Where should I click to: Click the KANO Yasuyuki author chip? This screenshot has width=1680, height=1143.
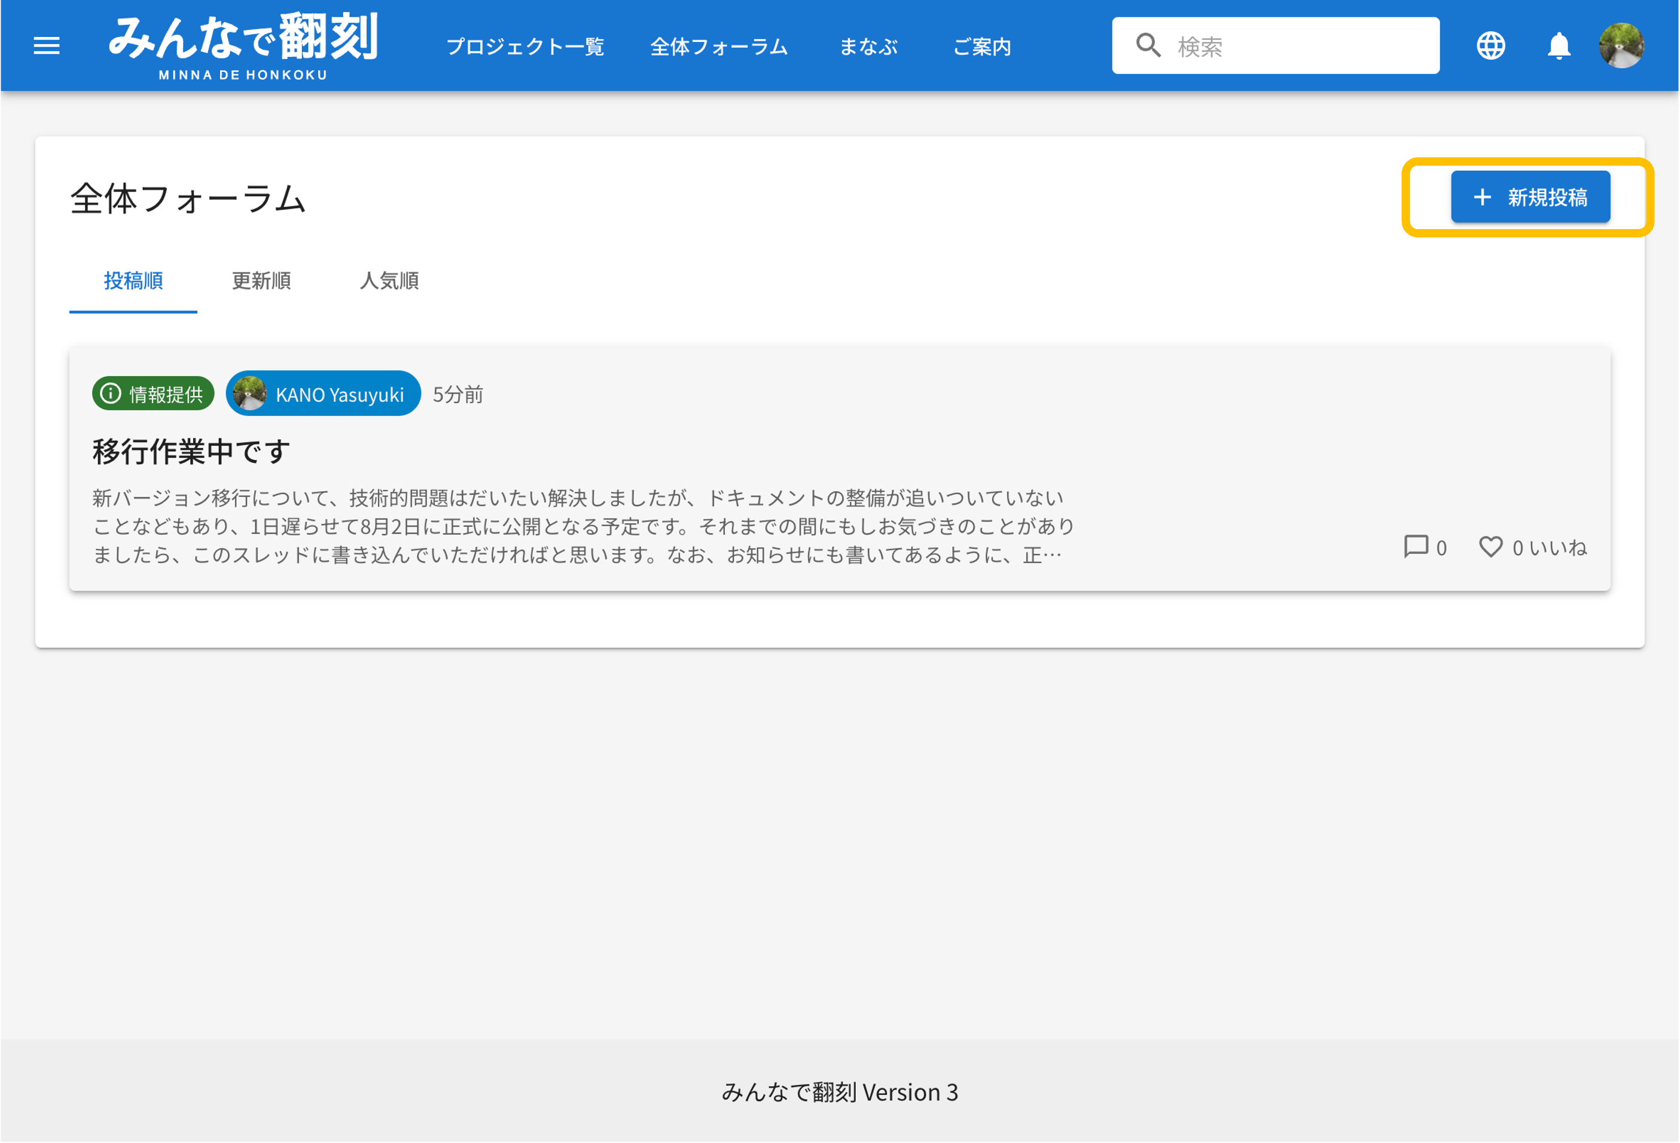coord(323,394)
